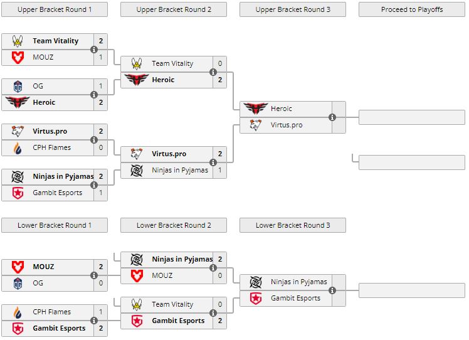Show match details for Heroic vs Virtus.pro
469x340 pixels.
[x=332, y=117]
